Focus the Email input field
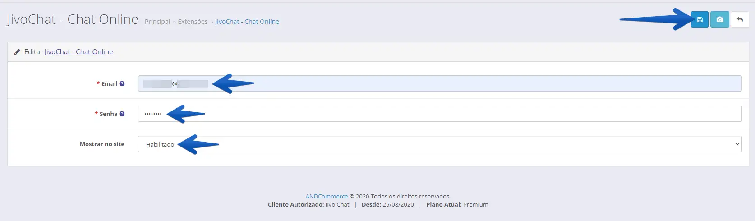Viewport: 755px width, 221px height. [x=440, y=83]
